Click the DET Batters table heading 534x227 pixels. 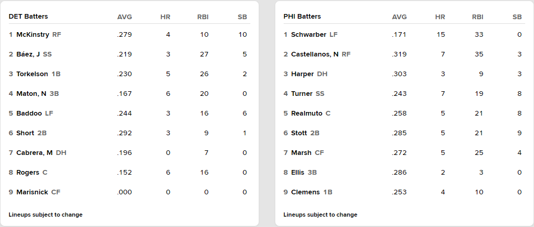click(x=28, y=17)
